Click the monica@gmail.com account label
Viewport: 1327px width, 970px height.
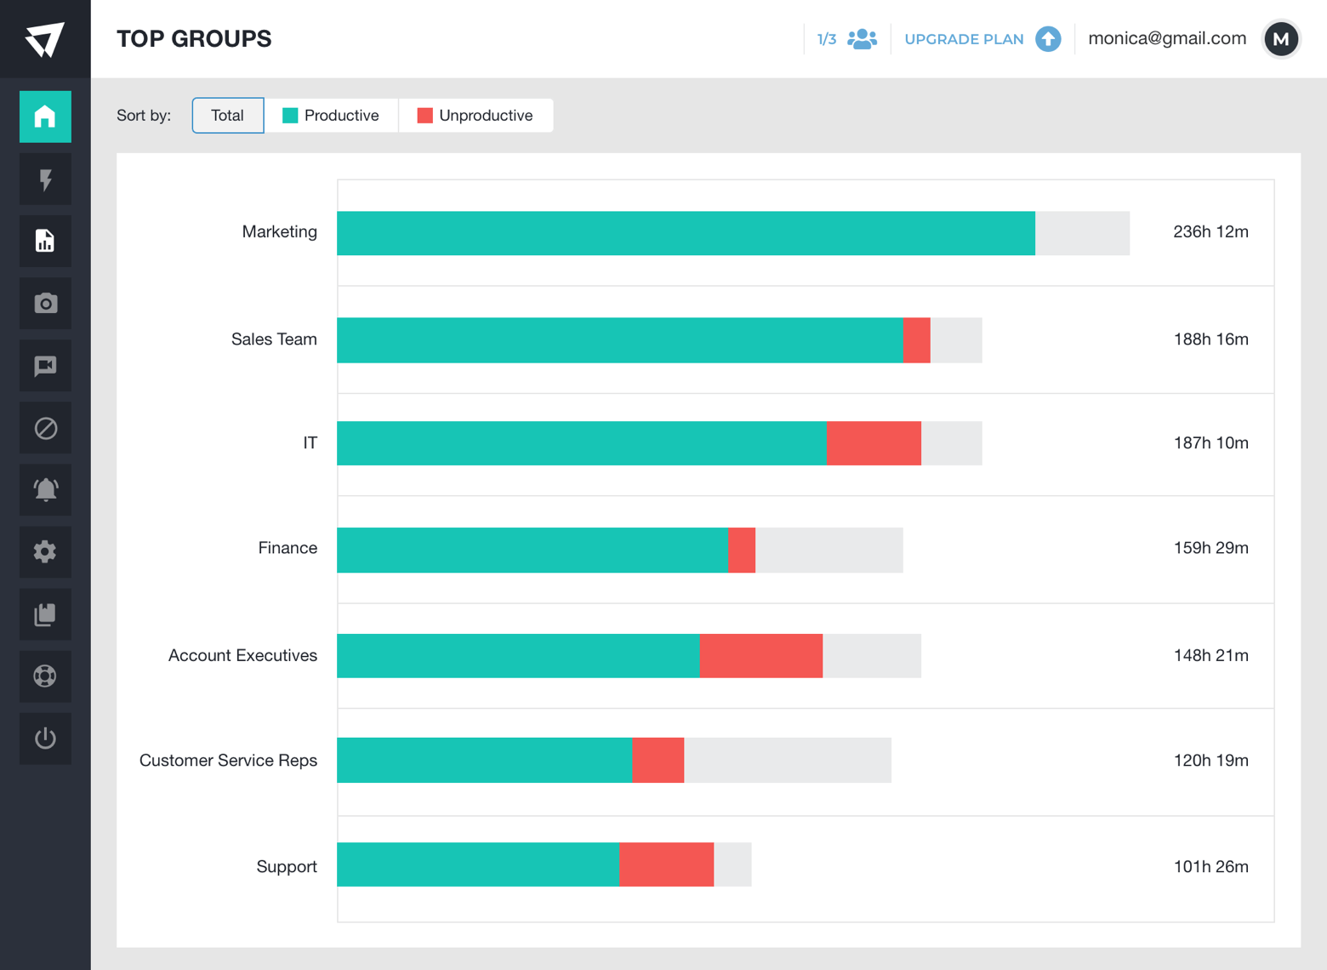1167,38
